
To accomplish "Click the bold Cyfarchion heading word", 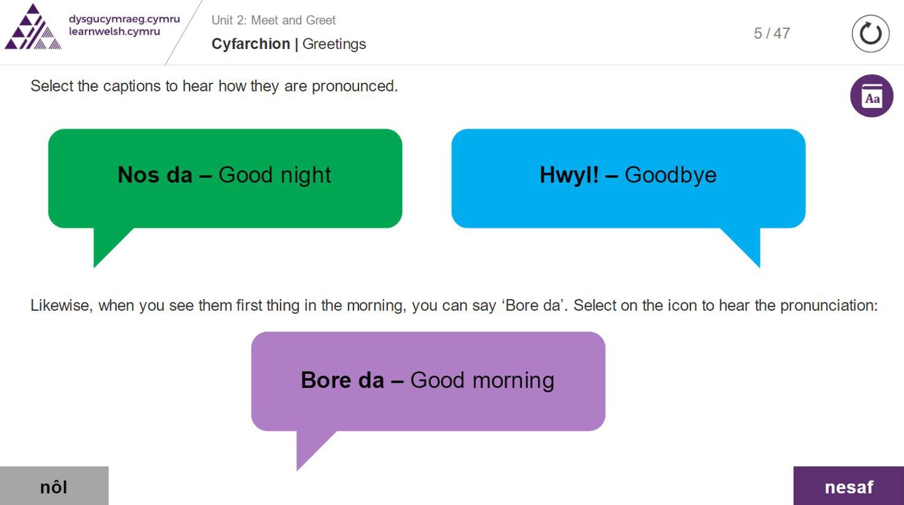I will [250, 44].
